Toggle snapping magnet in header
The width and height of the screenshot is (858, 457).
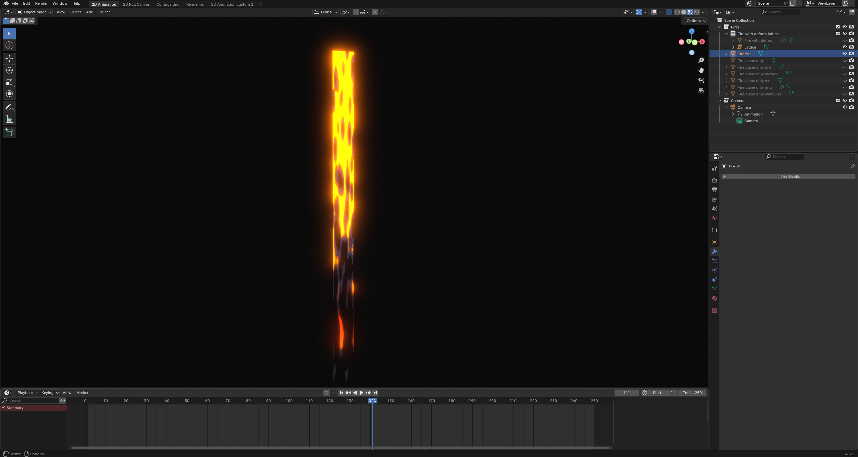click(x=356, y=12)
